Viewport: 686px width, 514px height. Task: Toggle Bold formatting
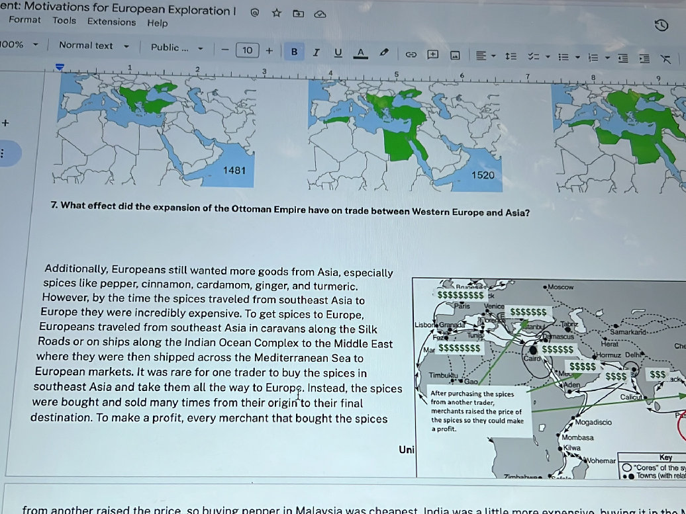tap(294, 52)
